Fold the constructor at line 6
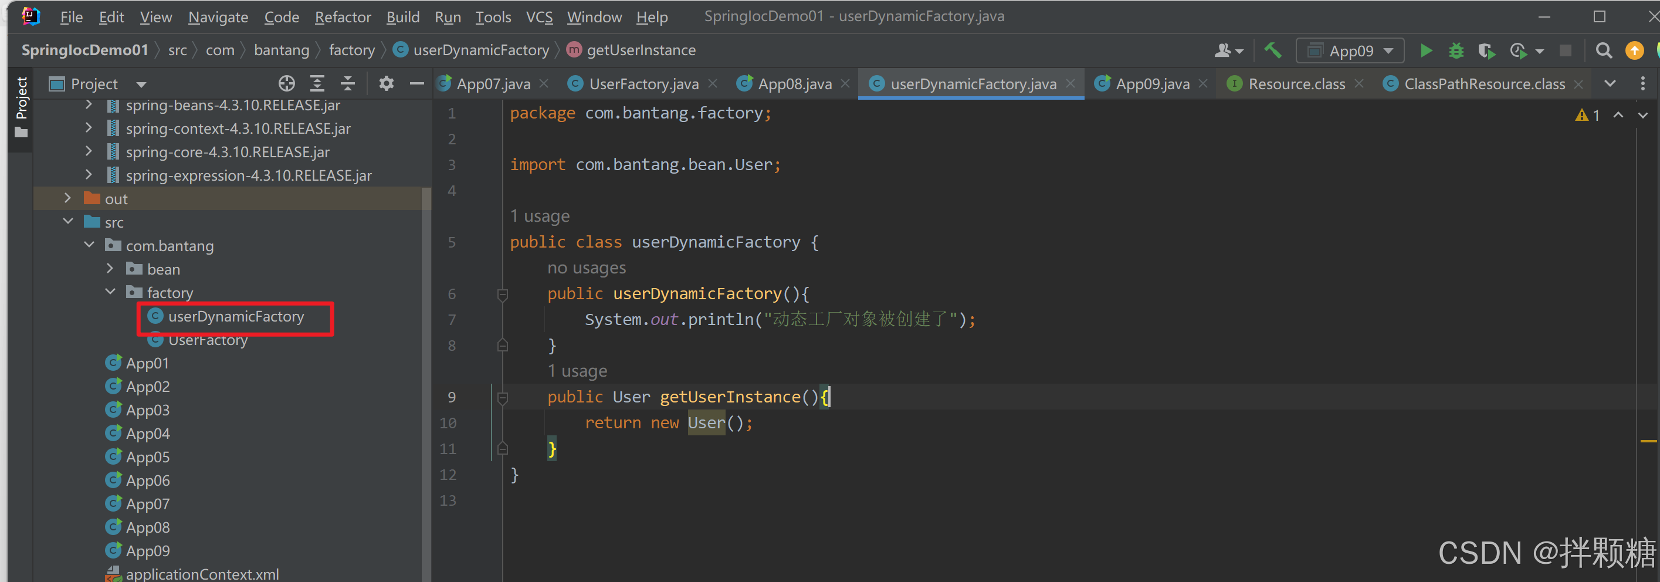The height and width of the screenshot is (582, 1660). 503,295
